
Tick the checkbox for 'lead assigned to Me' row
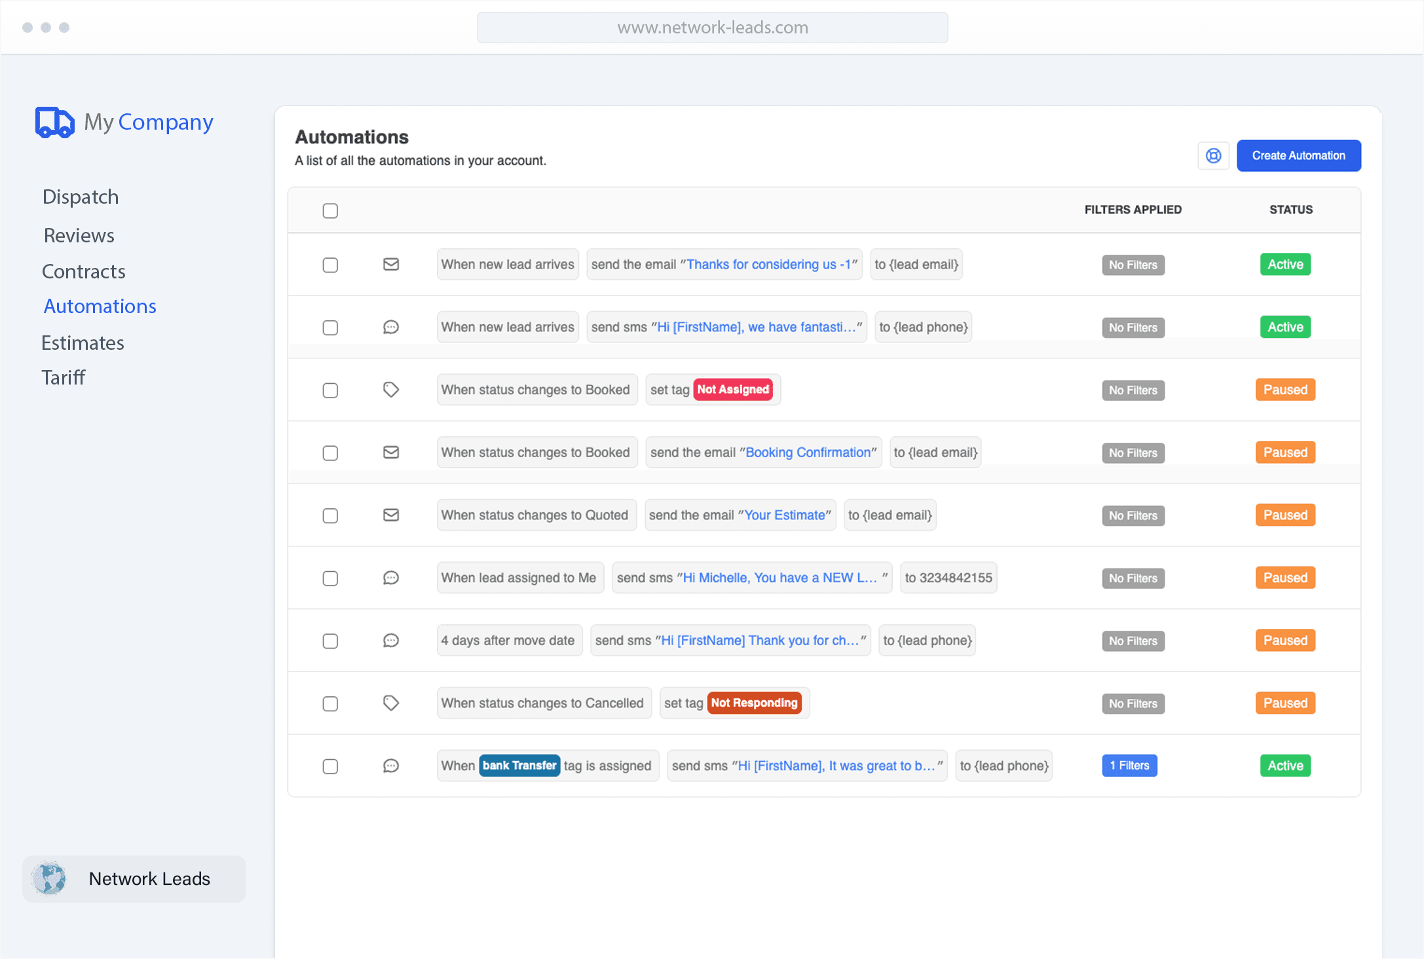[330, 578]
